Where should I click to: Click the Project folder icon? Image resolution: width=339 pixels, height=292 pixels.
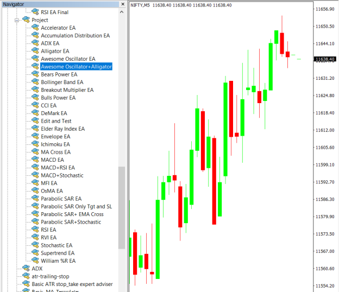click(26, 20)
